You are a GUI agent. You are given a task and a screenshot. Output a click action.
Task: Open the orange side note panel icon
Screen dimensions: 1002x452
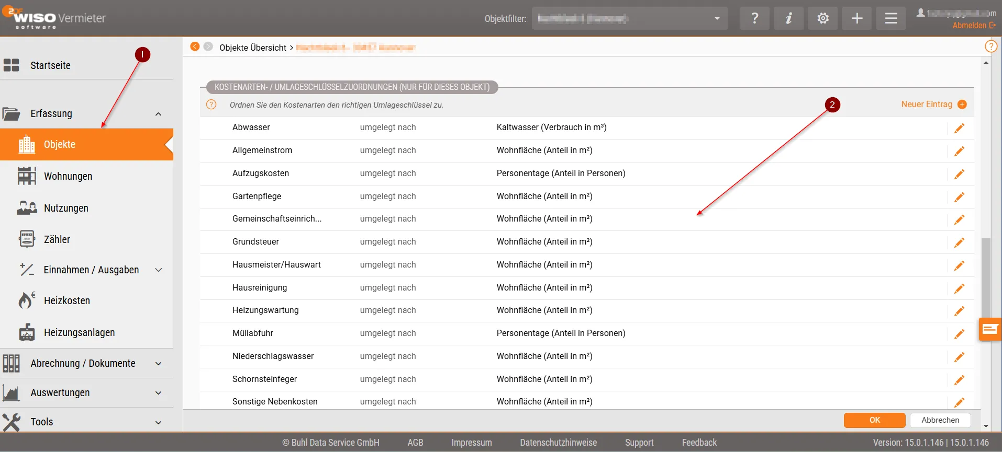990,329
